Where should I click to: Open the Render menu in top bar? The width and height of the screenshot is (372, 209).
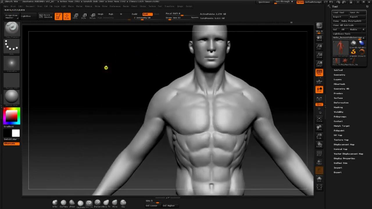click(x=126, y=6)
